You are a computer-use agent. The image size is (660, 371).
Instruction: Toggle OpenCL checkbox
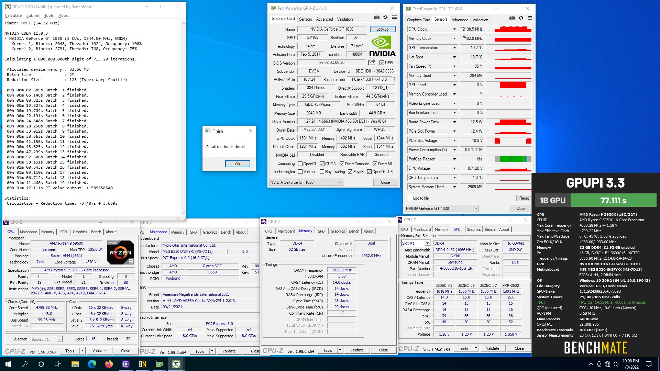[300, 164]
